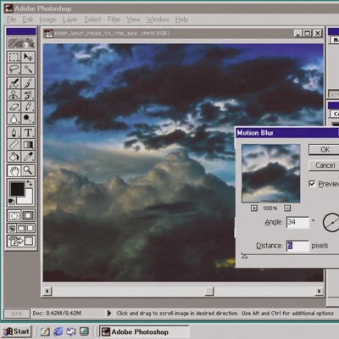Select the Eraser tool
Image resolution: width=339 pixels, height=339 pixels.
[x=14, y=107]
